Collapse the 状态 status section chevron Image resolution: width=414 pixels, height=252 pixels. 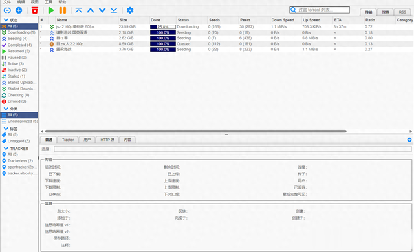[x=6, y=20]
